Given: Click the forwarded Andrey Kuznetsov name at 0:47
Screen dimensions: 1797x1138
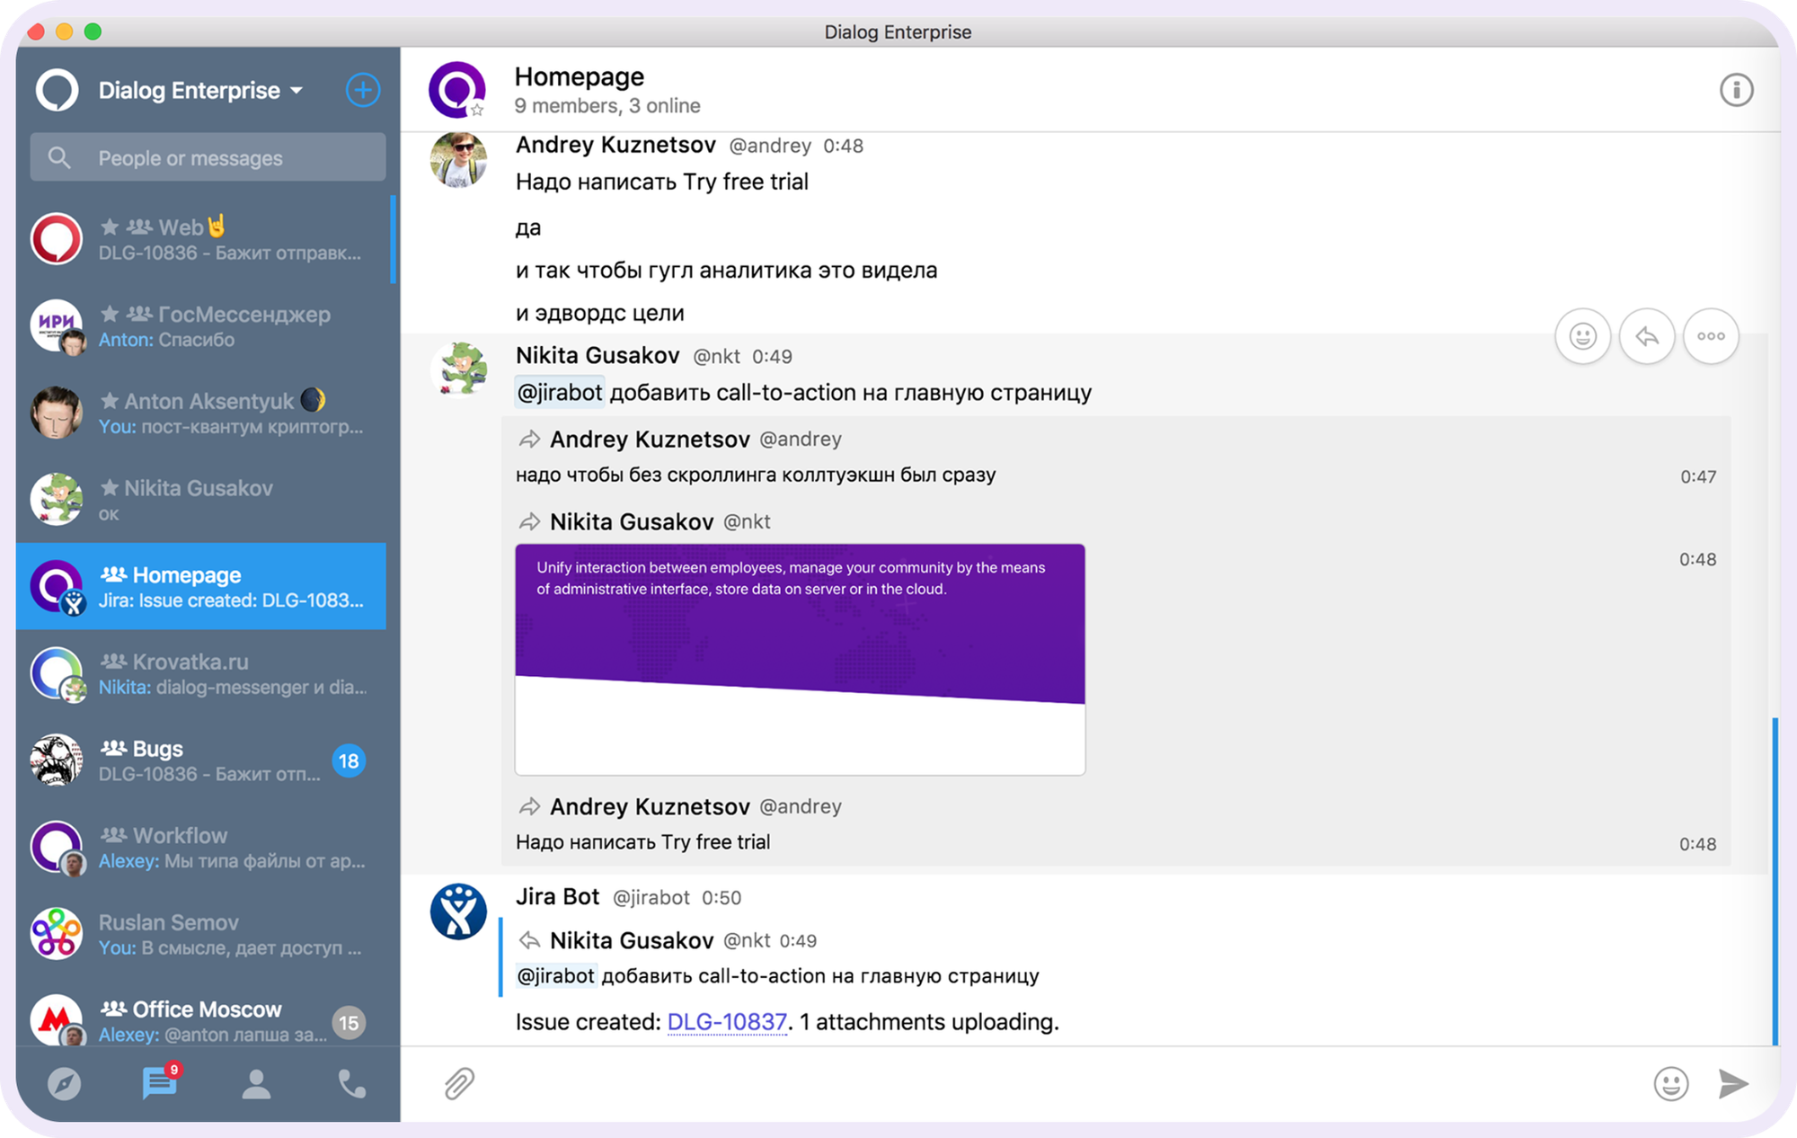Looking at the screenshot, I should (x=650, y=440).
